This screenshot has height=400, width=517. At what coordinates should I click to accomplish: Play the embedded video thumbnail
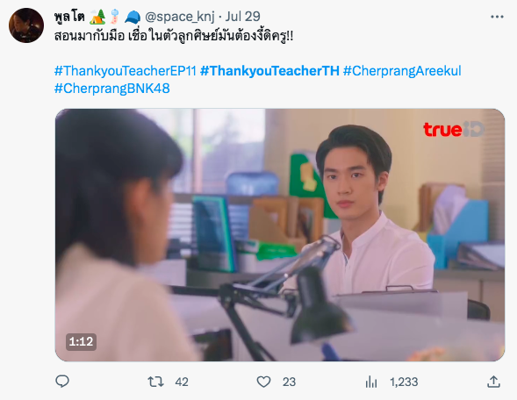(x=280, y=235)
